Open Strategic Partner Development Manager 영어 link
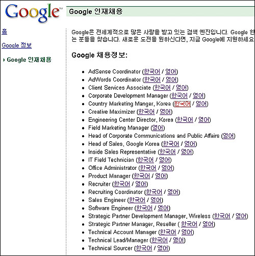Viewport: 255px width, 256px height. (241, 216)
